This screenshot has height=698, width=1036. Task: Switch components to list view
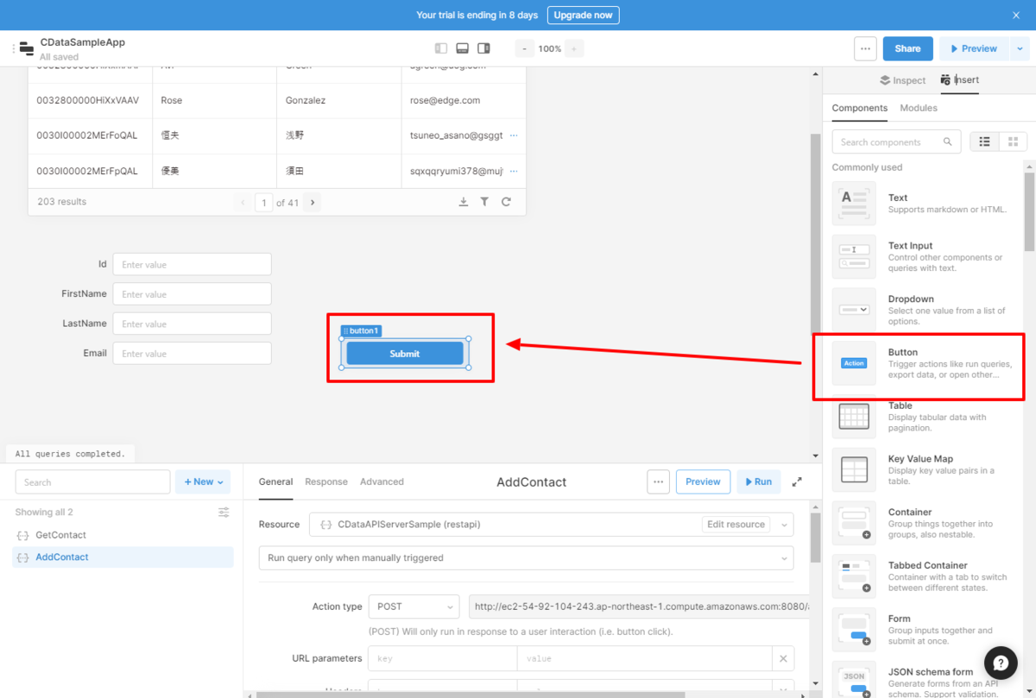point(985,141)
